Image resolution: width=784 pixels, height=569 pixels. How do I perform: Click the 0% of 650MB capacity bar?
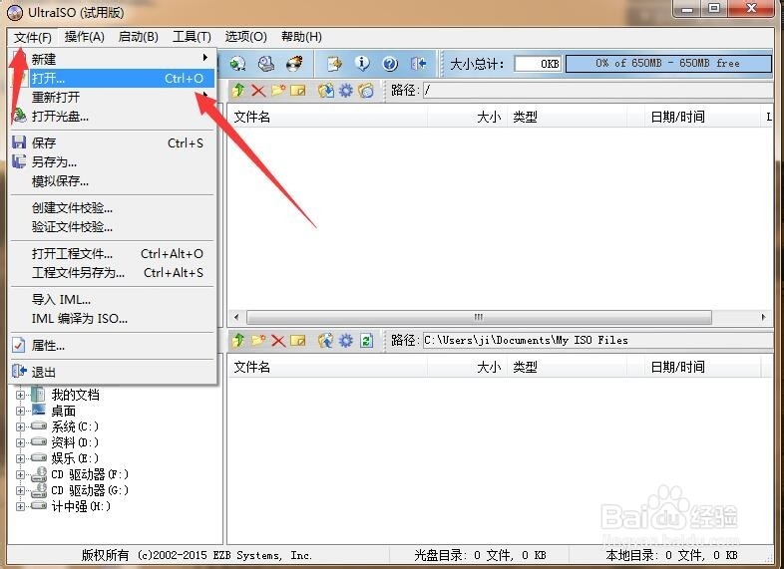point(668,64)
